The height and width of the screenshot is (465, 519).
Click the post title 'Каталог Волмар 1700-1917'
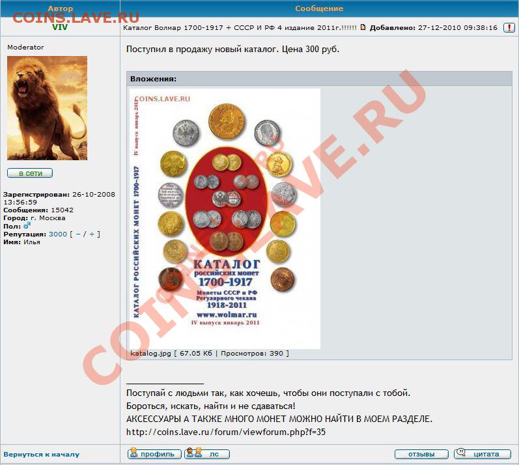point(240,28)
